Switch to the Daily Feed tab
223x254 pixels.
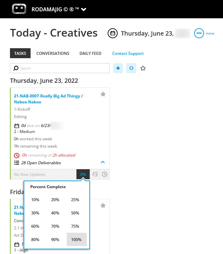coord(90,53)
